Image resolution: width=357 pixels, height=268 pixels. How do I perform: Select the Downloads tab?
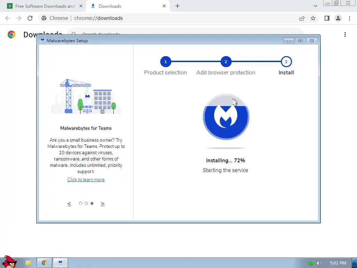[x=128, y=6]
